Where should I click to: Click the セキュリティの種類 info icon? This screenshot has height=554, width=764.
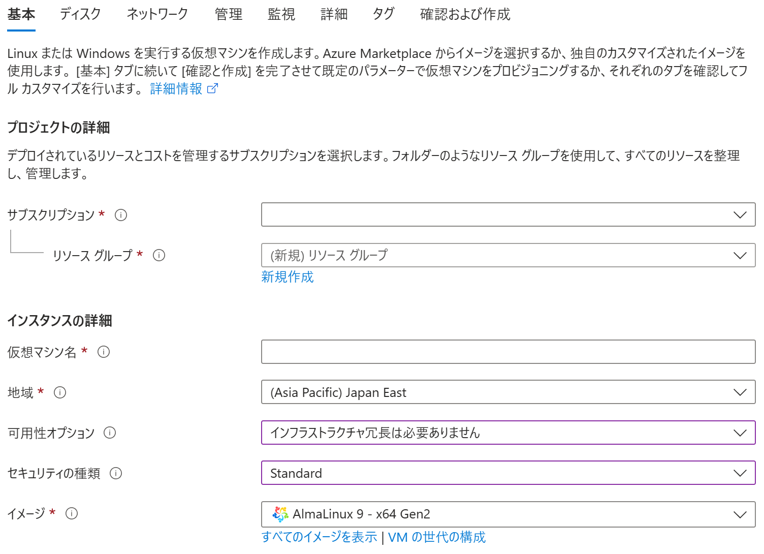116,473
